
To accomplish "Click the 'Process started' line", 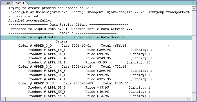I will [23, 16].
